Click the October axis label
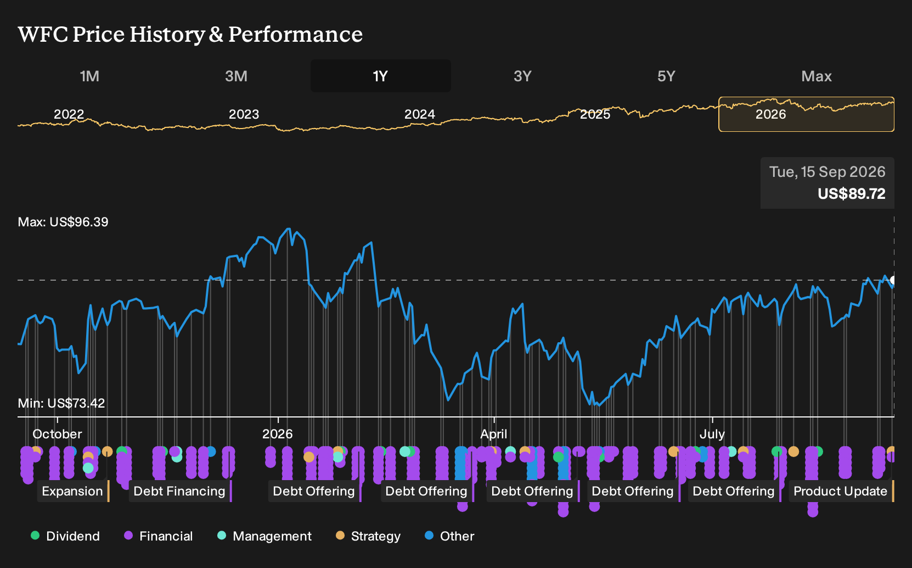 (x=57, y=434)
